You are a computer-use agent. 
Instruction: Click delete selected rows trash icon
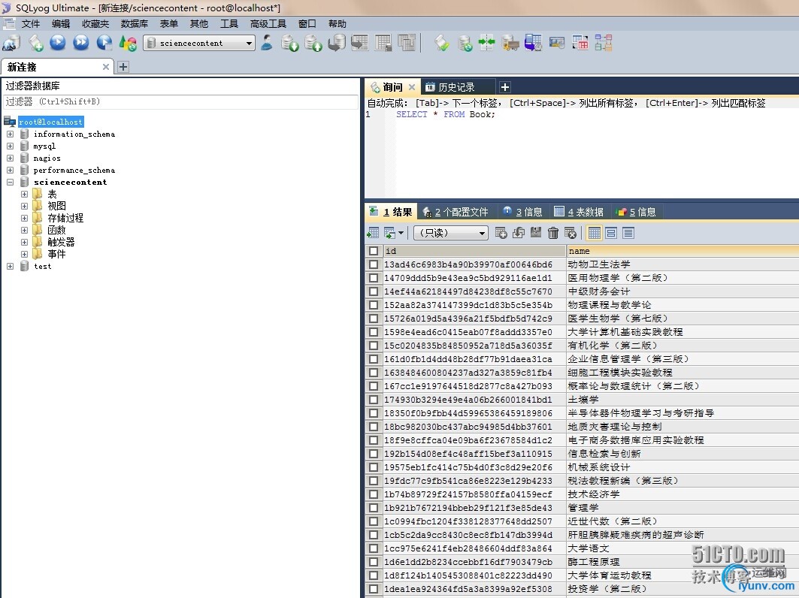[x=553, y=234]
